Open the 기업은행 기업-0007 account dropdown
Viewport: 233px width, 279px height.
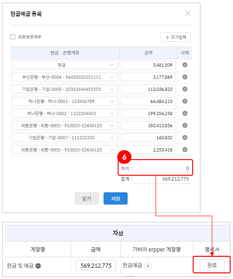(65, 137)
